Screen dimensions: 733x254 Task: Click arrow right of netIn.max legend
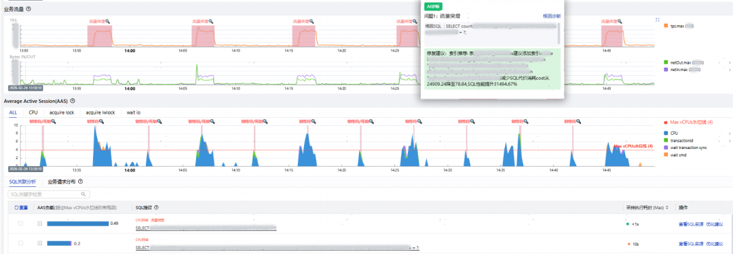pyautogui.click(x=730, y=70)
